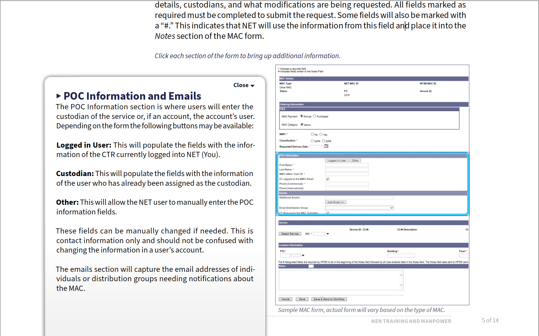Click the scroll-up arrow in the Notes box
539x336 pixels.
[401, 275]
